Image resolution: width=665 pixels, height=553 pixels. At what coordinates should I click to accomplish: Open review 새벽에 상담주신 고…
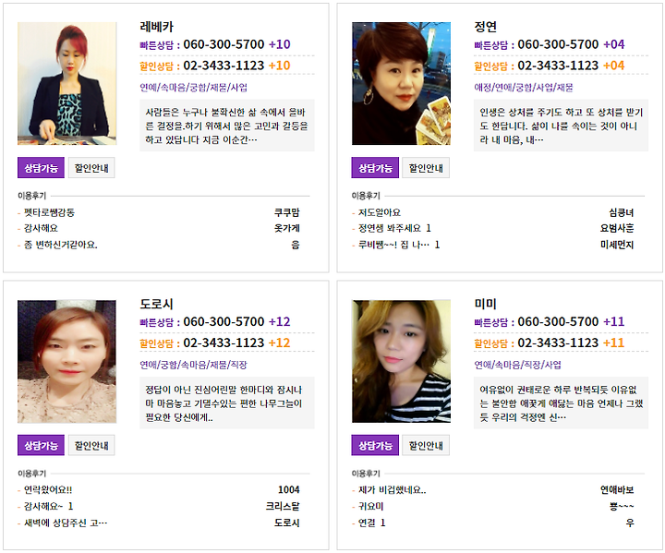66,523
